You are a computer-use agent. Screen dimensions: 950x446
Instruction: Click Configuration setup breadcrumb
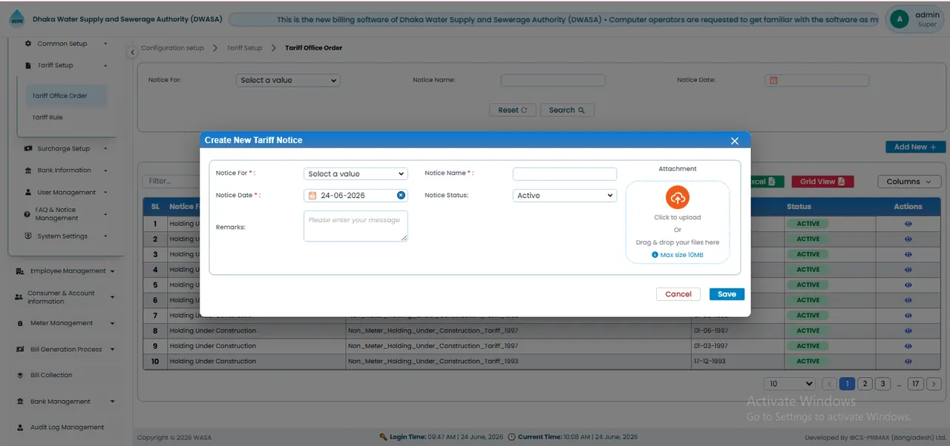coord(172,48)
